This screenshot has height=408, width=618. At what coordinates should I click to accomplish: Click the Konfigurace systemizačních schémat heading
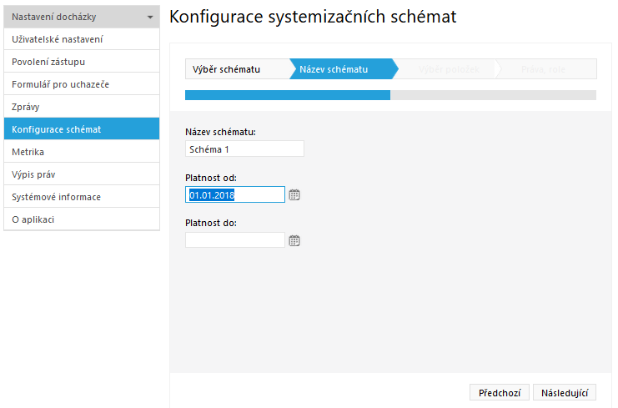[x=313, y=18]
